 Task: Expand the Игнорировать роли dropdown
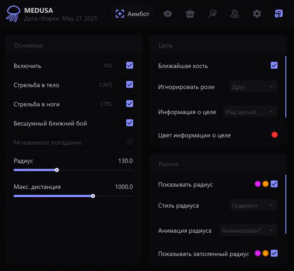(x=253, y=87)
